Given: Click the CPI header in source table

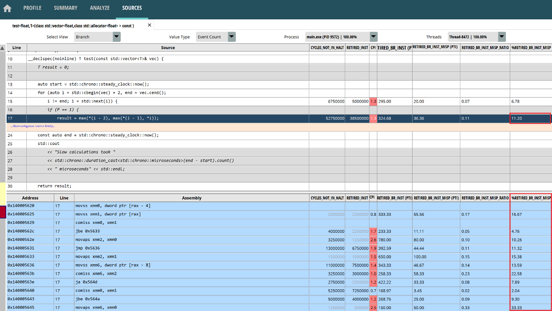Looking at the screenshot, I should click(x=373, y=48).
